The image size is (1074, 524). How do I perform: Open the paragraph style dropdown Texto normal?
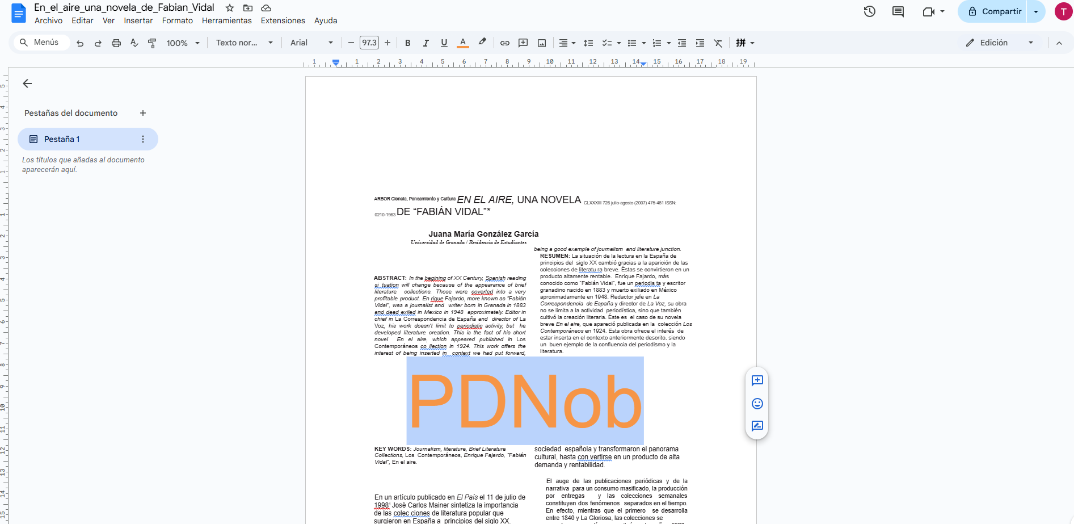point(244,43)
